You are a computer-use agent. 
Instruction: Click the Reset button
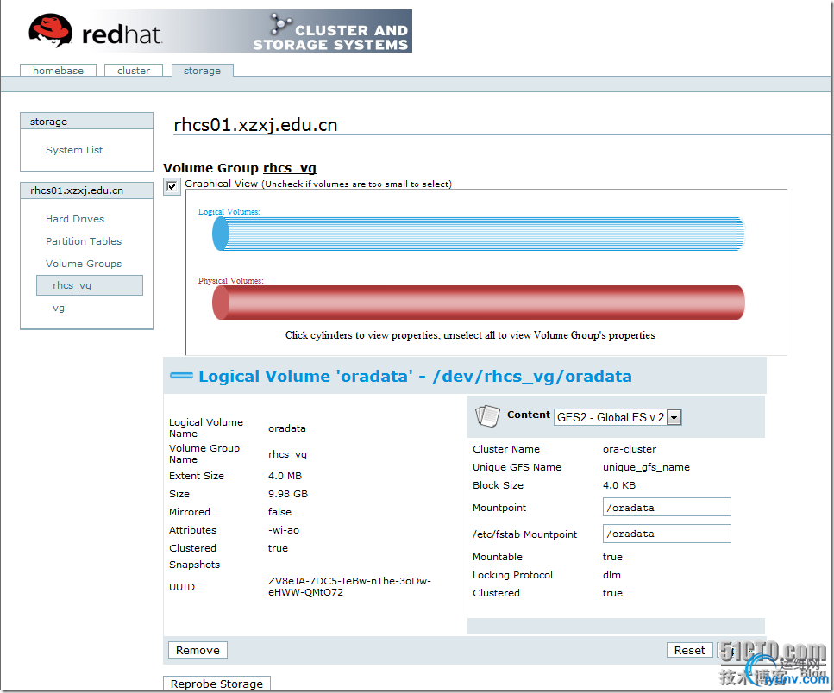click(689, 650)
